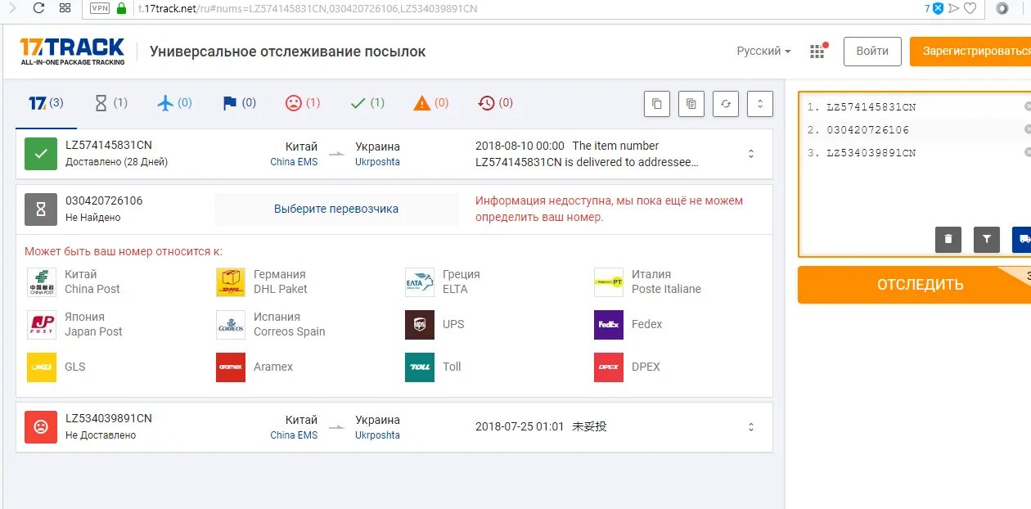Select ELTA Greece carrier logo
Image resolution: width=1031 pixels, height=509 pixels.
click(420, 282)
